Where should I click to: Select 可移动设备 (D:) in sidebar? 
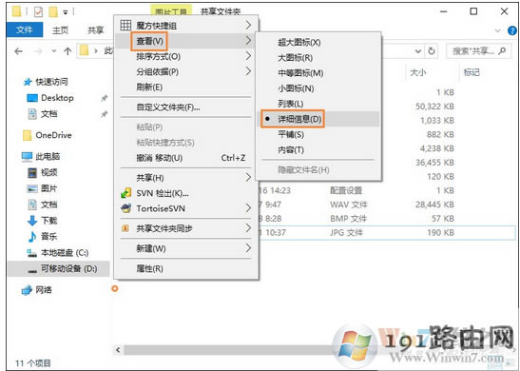click(58, 268)
